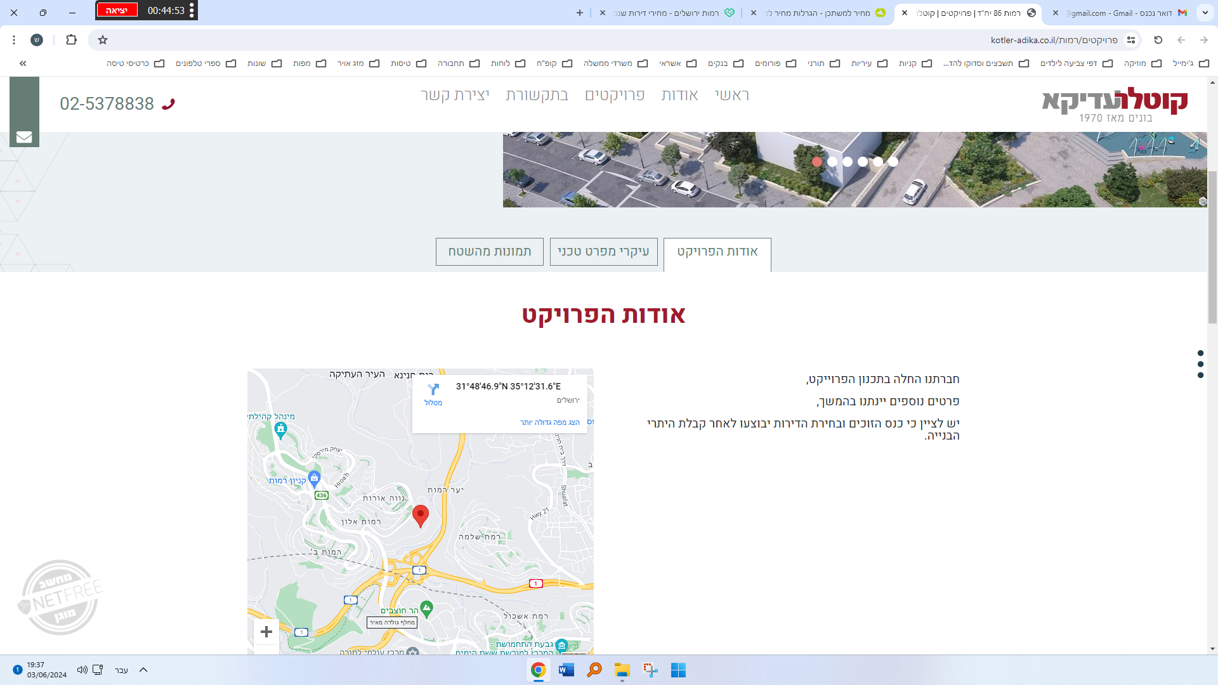Zoom in the map with plus button

click(x=266, y=632)
